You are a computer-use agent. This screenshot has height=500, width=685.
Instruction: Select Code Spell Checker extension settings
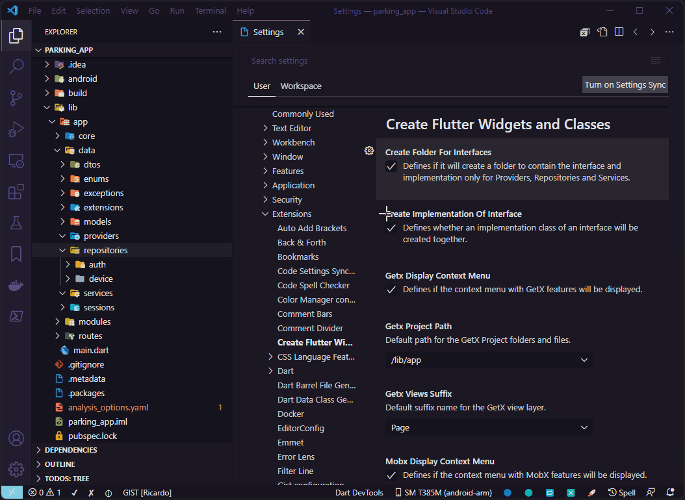313,285
